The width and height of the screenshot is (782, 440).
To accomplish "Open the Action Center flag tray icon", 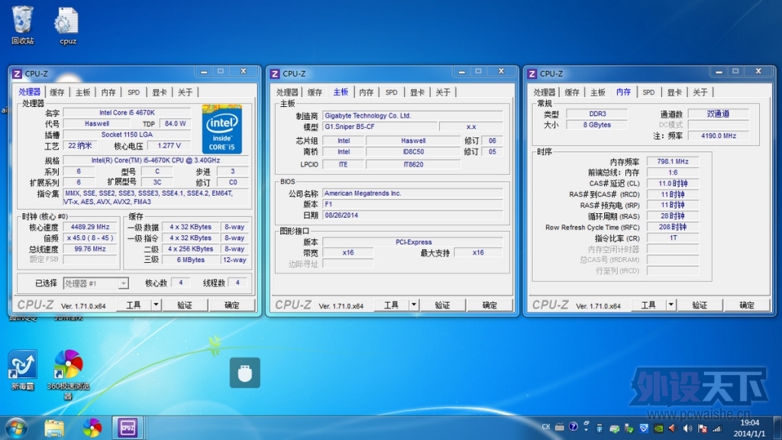I will click(x=703, y=428).
